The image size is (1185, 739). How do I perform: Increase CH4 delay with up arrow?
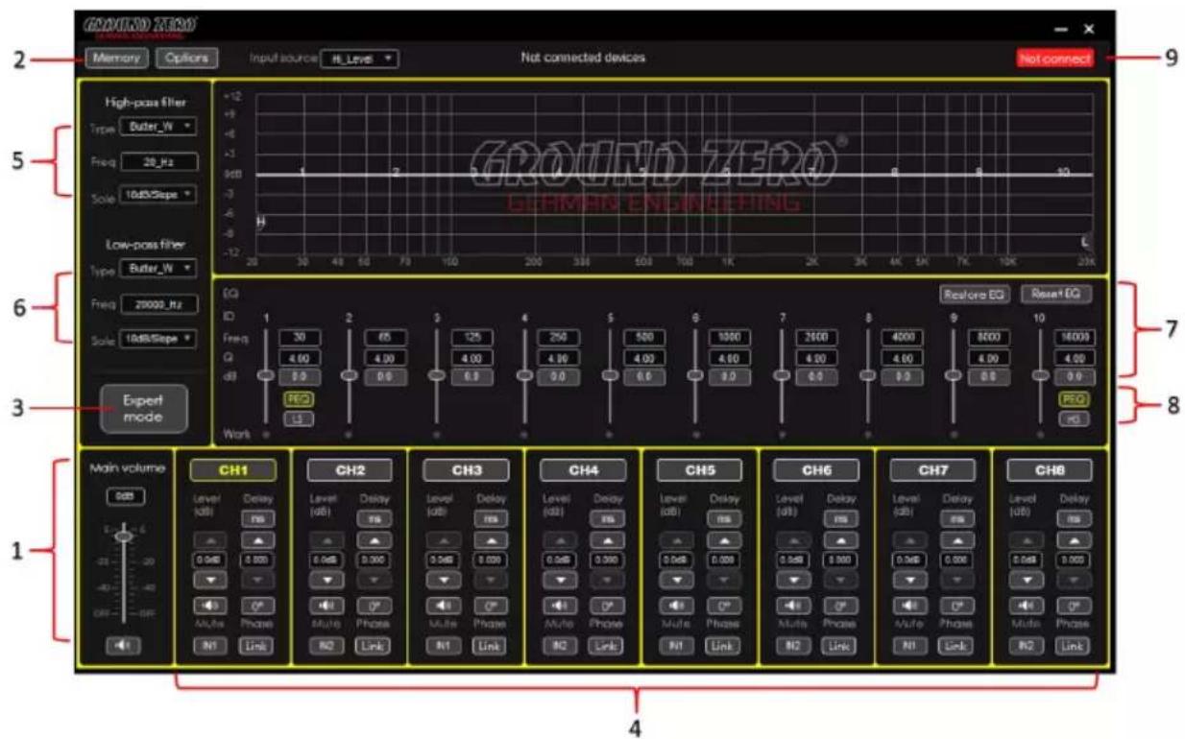pyautogui.click(x=607, y=541)
